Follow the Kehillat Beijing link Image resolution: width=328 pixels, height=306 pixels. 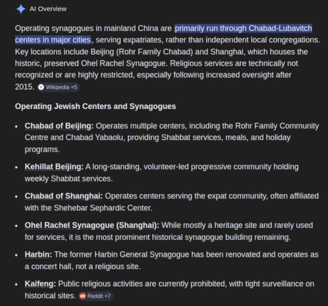point(53,167)
